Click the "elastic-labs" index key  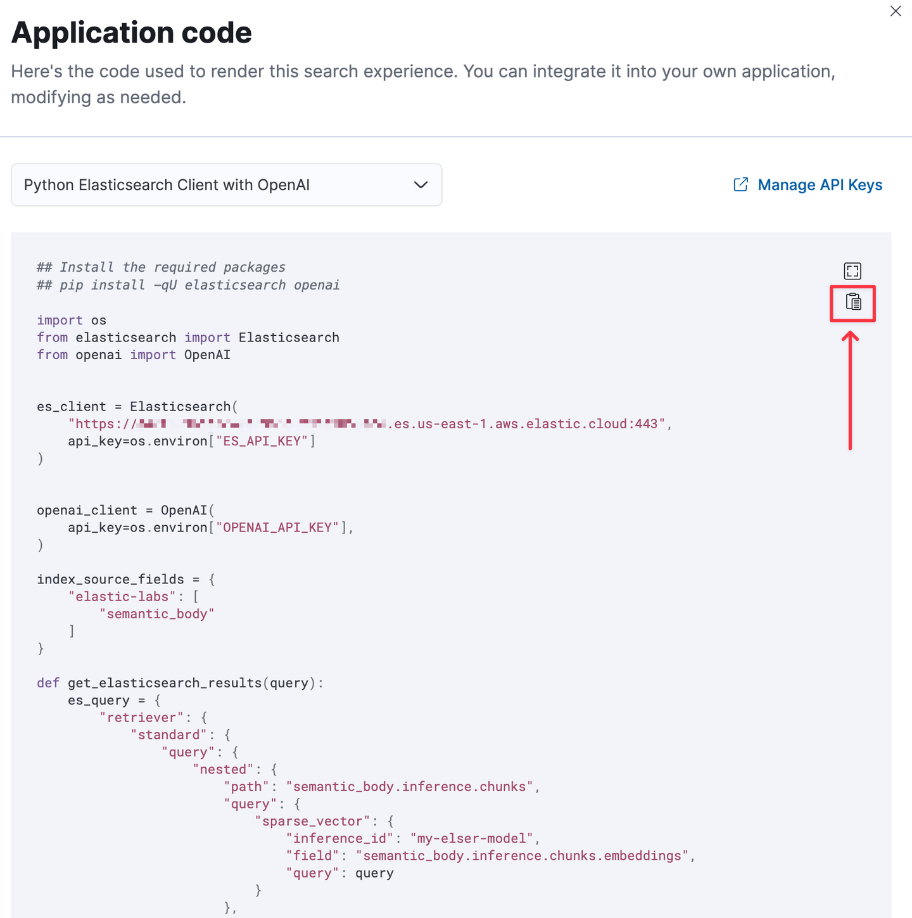tap(122, 596)
